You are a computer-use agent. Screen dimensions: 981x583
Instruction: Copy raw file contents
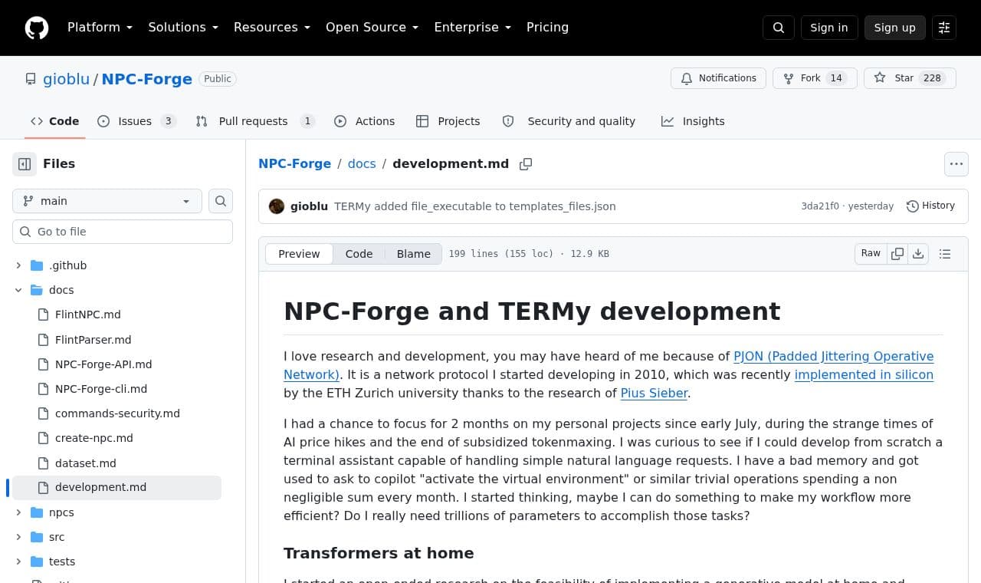pos(897,254)
